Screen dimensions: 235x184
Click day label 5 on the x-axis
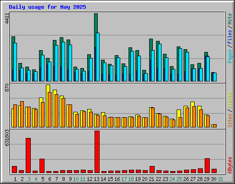coord(43,179)
